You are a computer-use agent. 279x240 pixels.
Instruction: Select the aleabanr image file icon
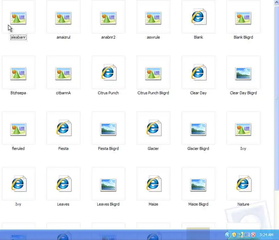click(x=18, y=18)
